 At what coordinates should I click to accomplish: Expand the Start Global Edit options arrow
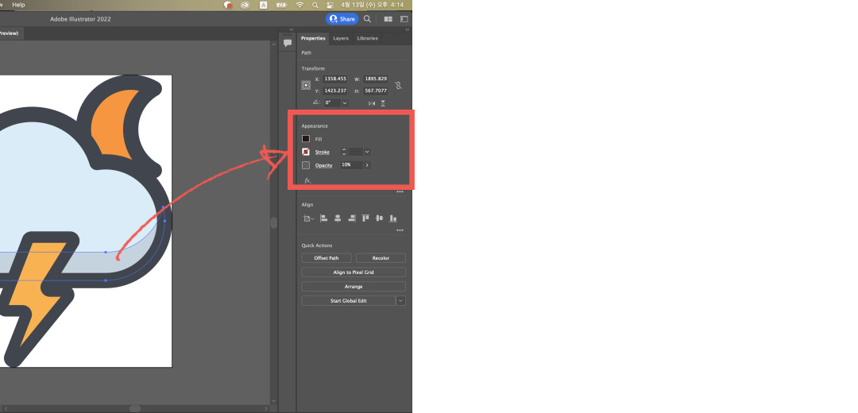tap(401, 301)
